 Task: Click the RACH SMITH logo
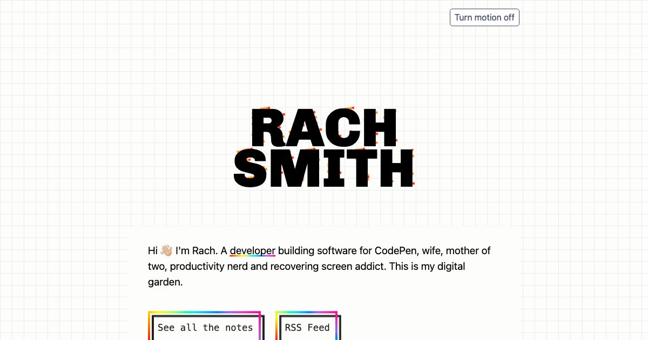click(x=323, y=147)
